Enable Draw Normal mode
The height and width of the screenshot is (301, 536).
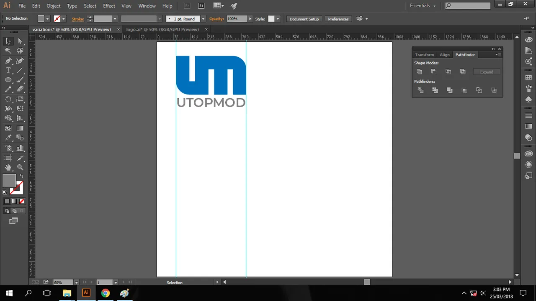tap(7, 211)
